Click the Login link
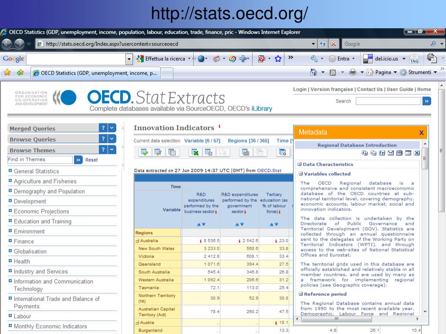Image resolution: width=446 pixels, height=334 pixels. [300, 89]
